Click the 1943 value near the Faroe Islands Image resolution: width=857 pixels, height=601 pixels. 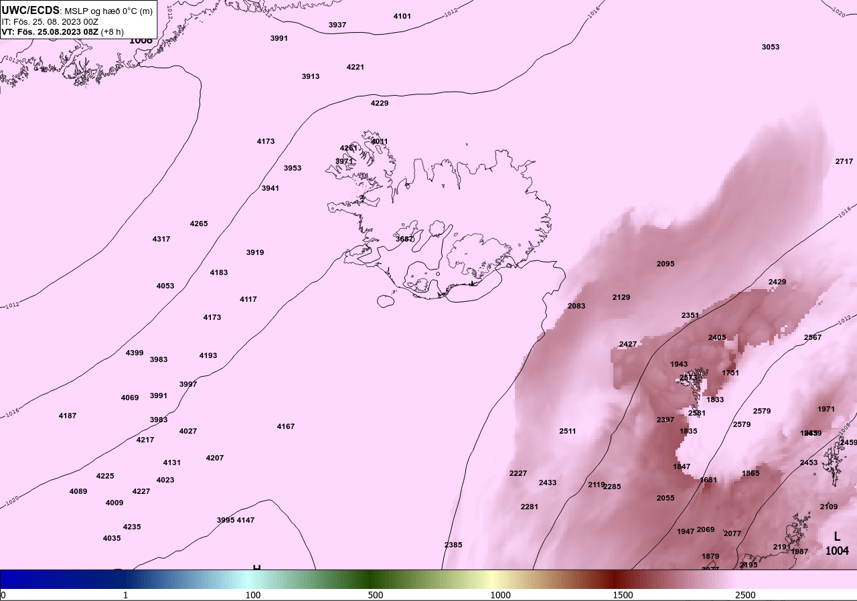(679, 364)
